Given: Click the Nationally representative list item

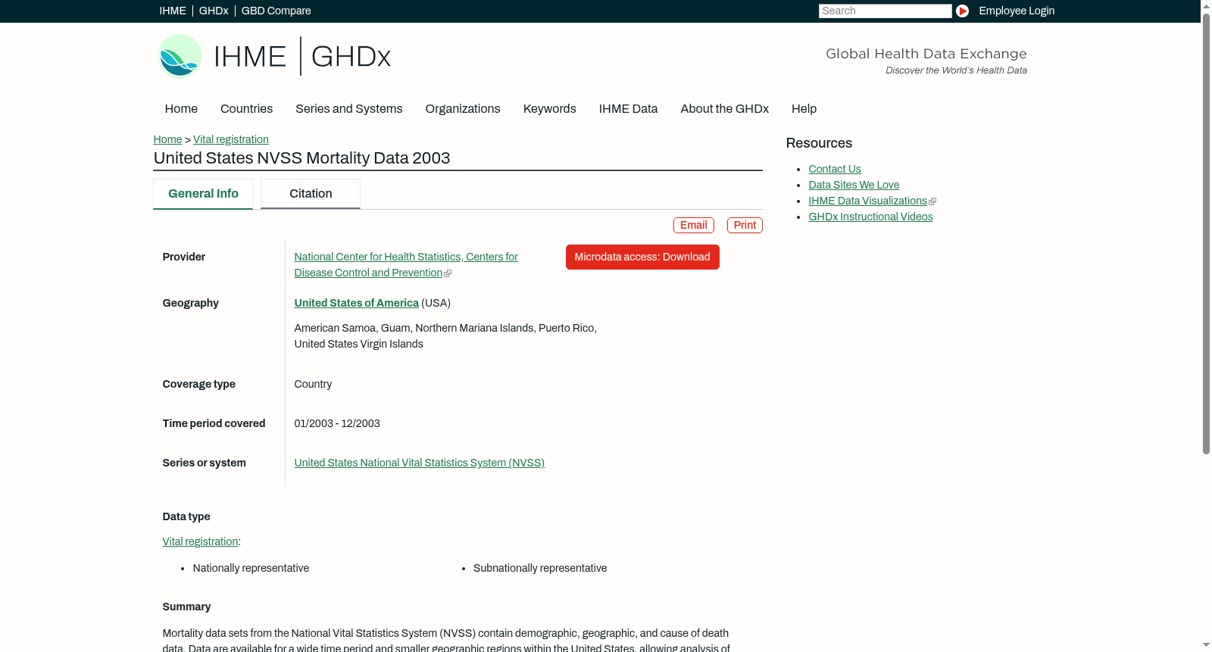Looking at the screenshot, I should (251, 568).
